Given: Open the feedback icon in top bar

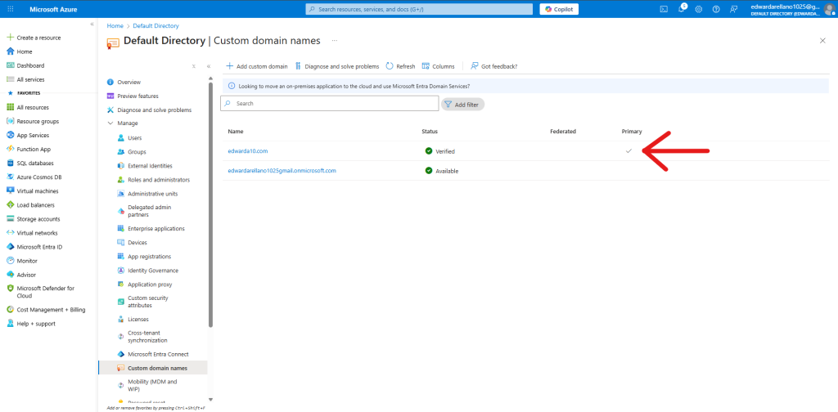Looking at the screenshot, I should [734, 9].
